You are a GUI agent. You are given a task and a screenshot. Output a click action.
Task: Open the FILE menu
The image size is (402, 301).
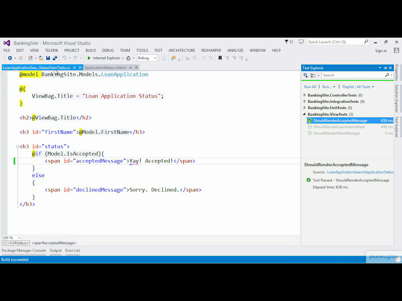[7, 51]
